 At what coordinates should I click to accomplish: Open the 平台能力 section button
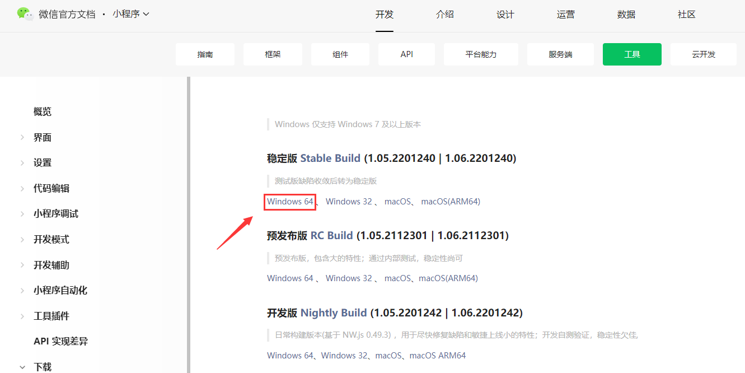pos(481,54)
